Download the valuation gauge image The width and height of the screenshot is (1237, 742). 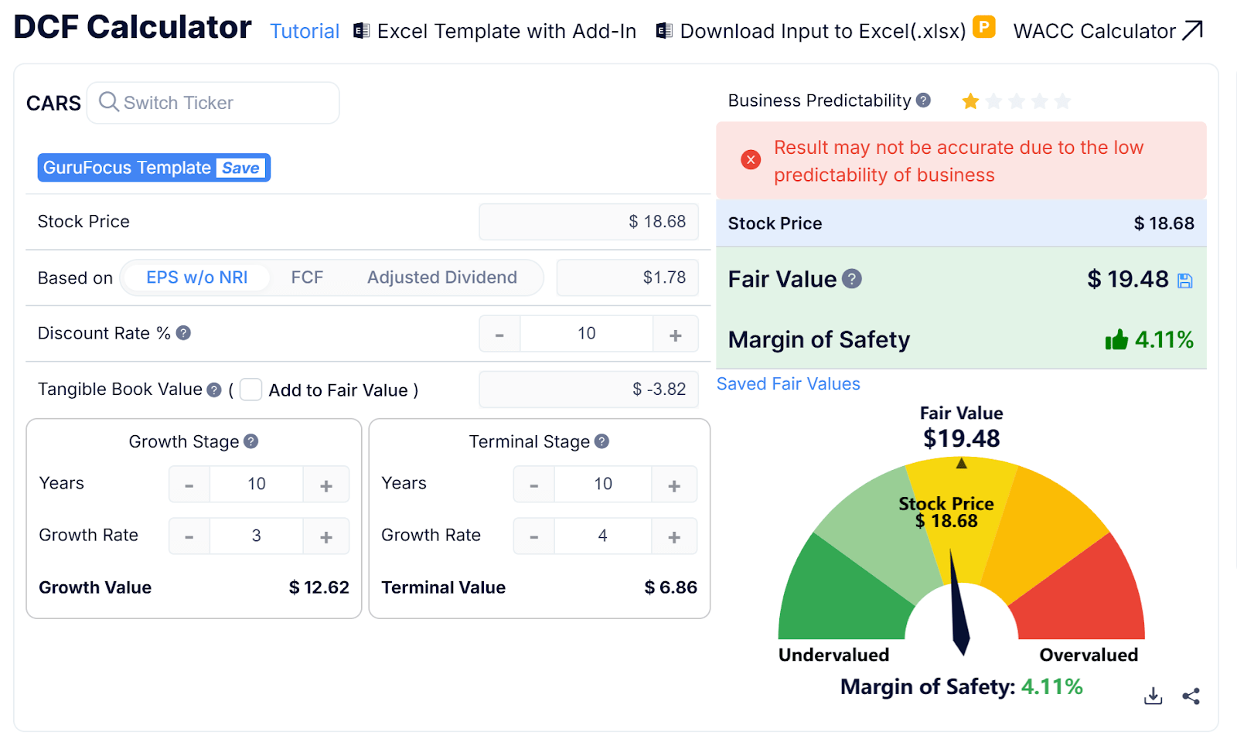(x=1152, y=695)
